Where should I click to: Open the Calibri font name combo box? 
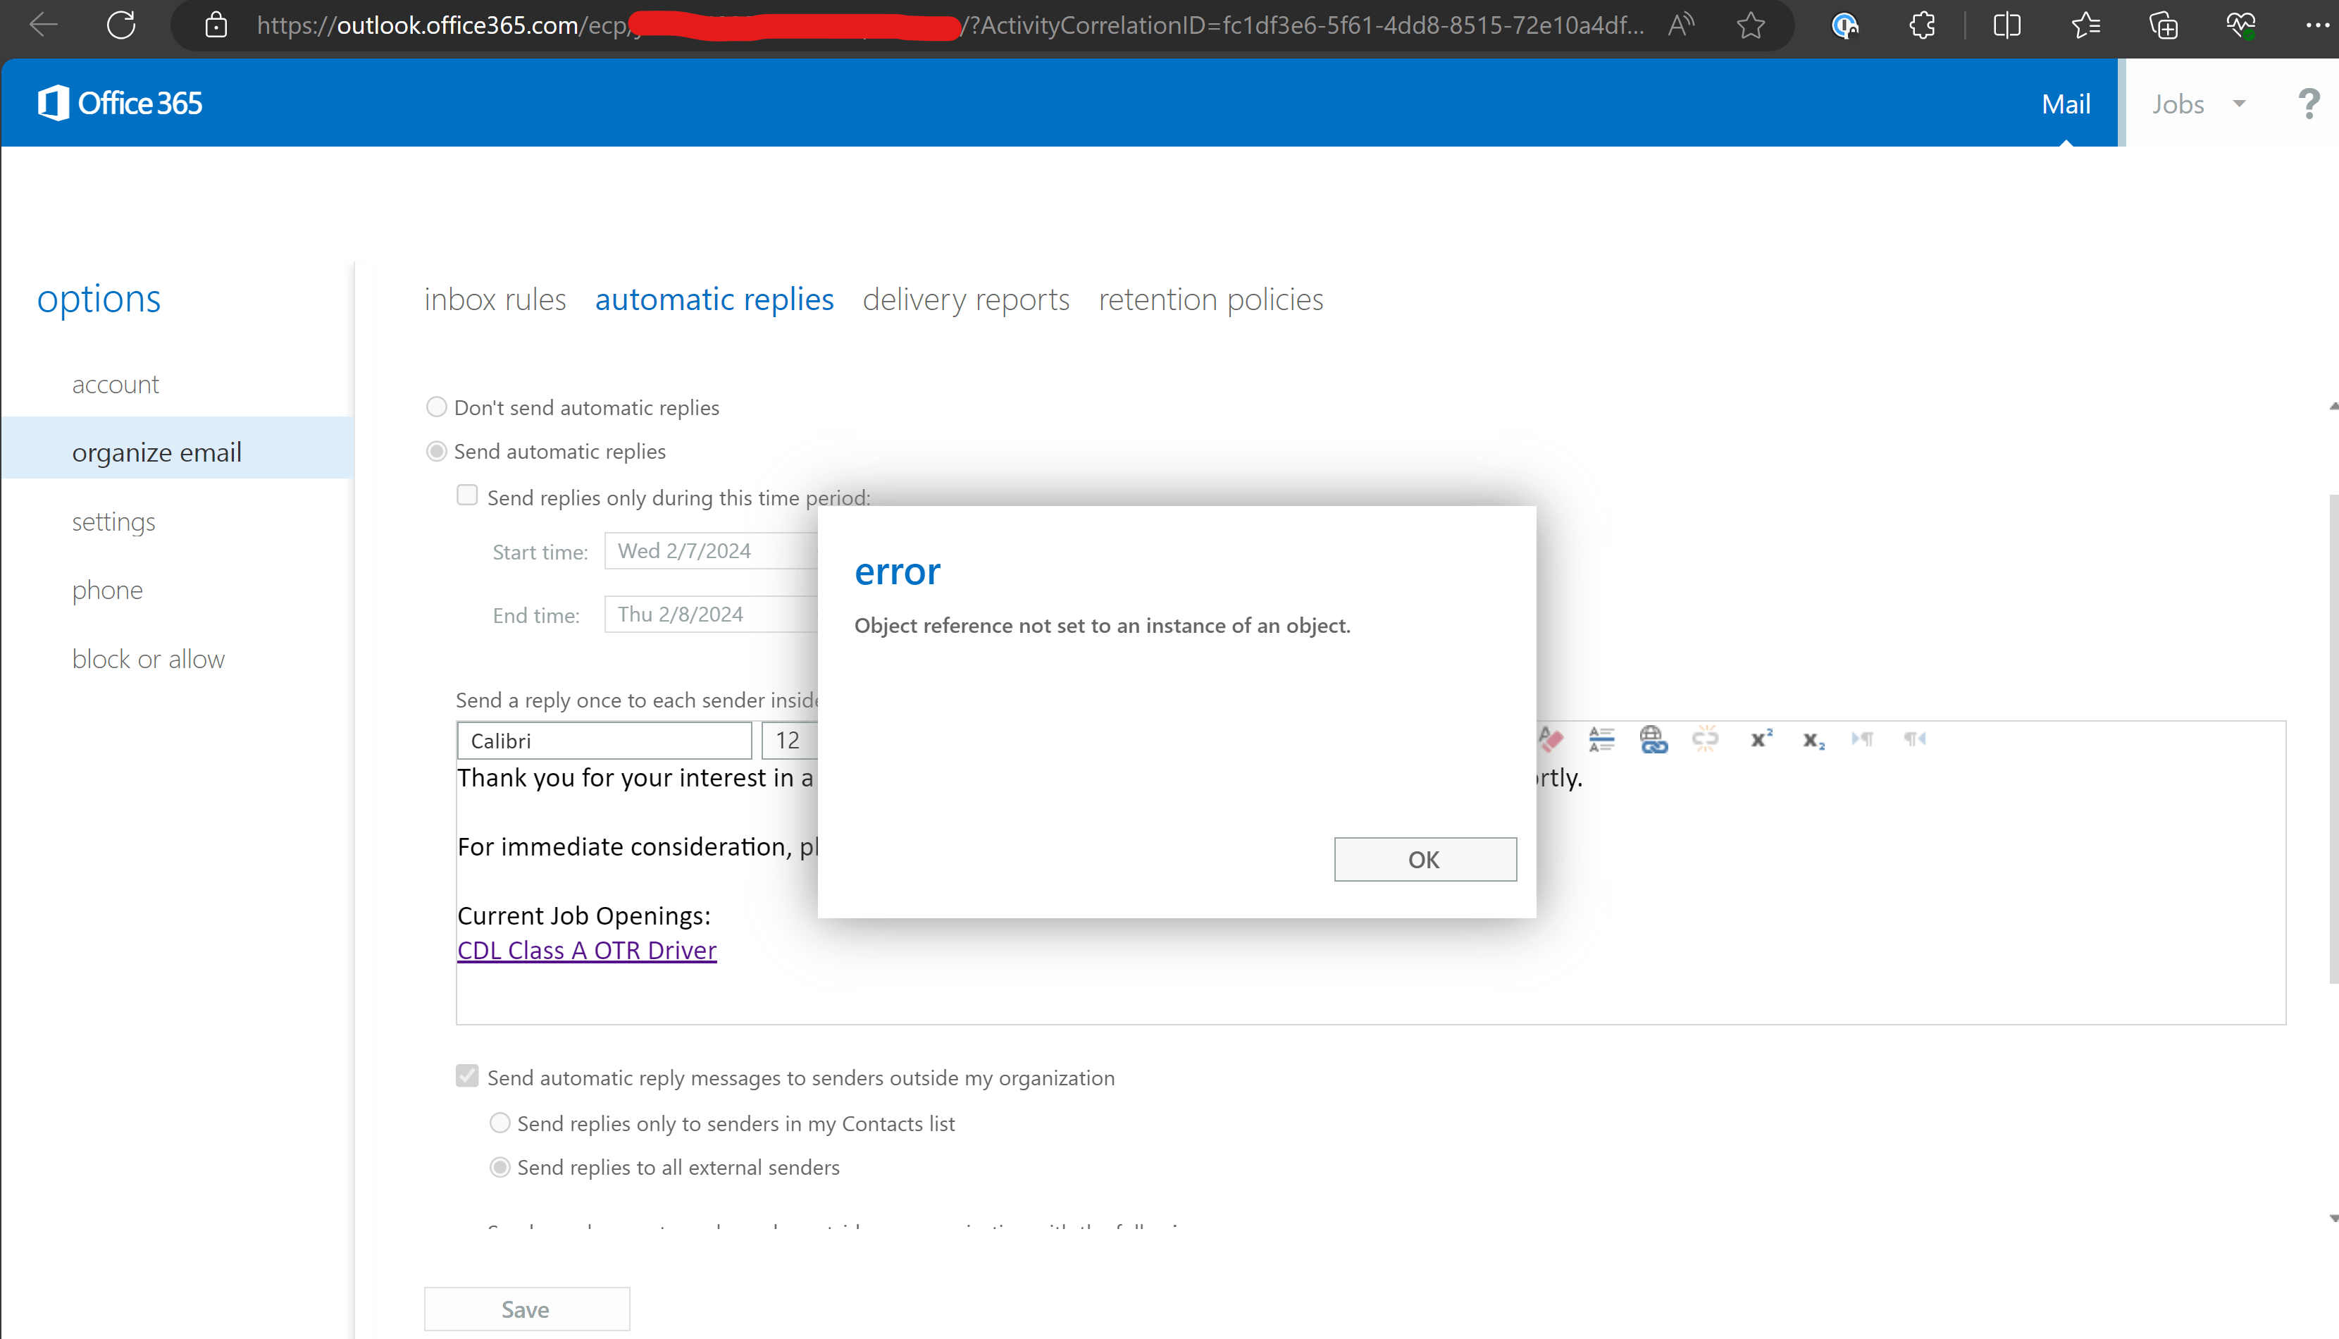[604, 740]
